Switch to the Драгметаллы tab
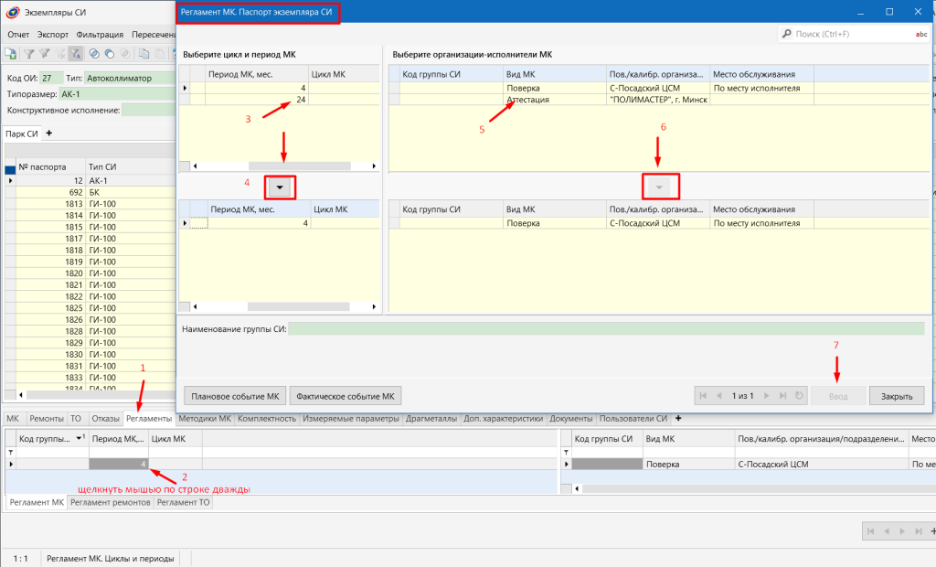 pos(431,418)
